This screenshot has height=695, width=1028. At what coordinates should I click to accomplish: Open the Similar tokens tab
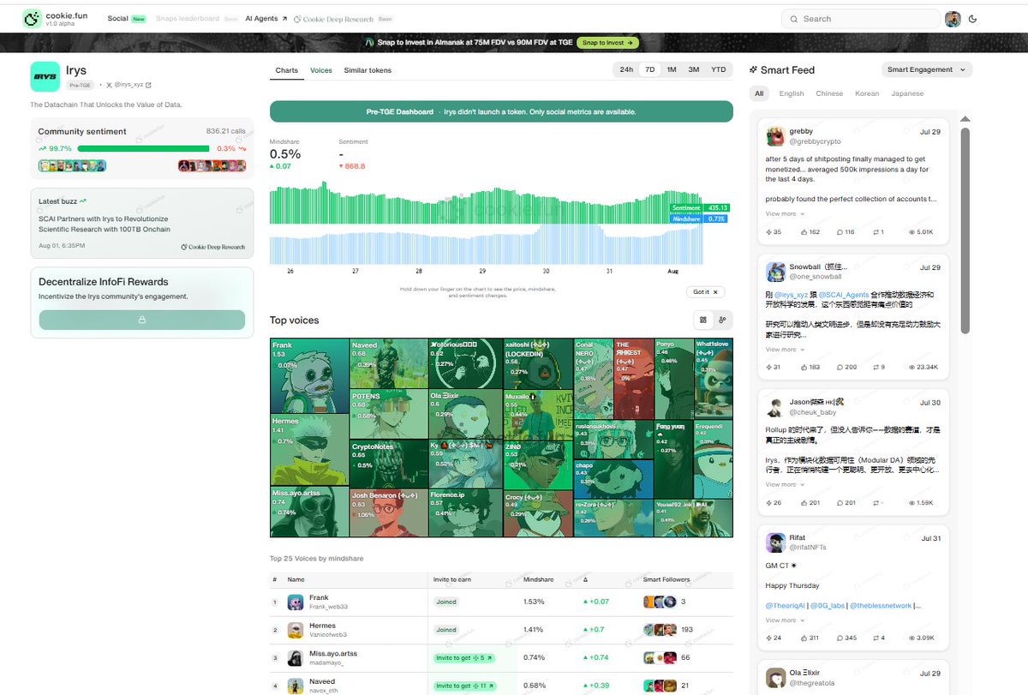[x=368, y=70]
